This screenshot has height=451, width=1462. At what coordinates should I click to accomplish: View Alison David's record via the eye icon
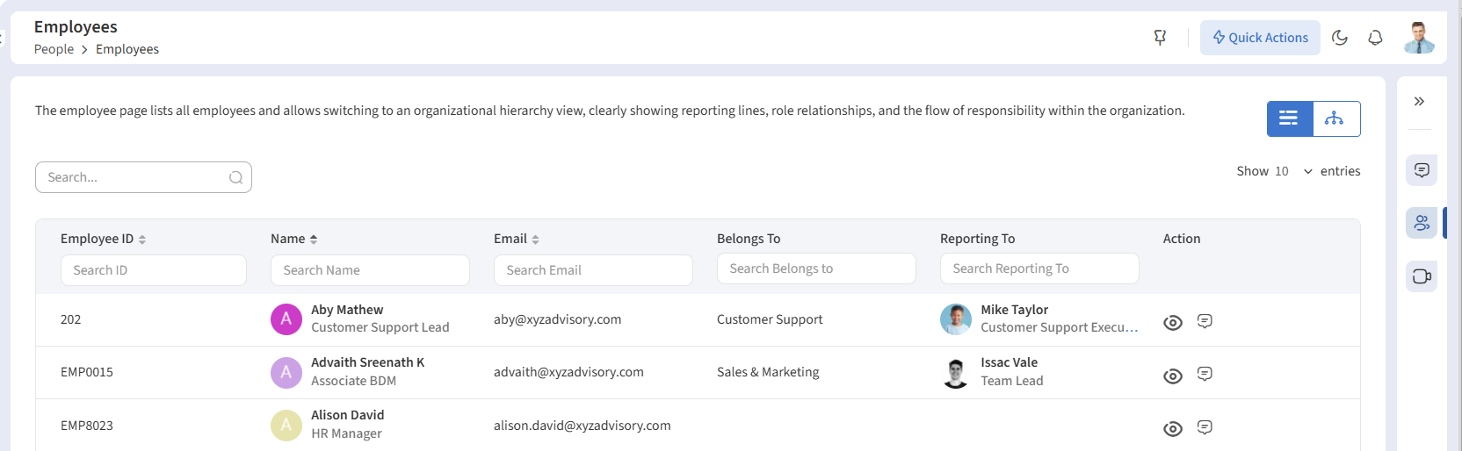click(x=1172, y=429)
